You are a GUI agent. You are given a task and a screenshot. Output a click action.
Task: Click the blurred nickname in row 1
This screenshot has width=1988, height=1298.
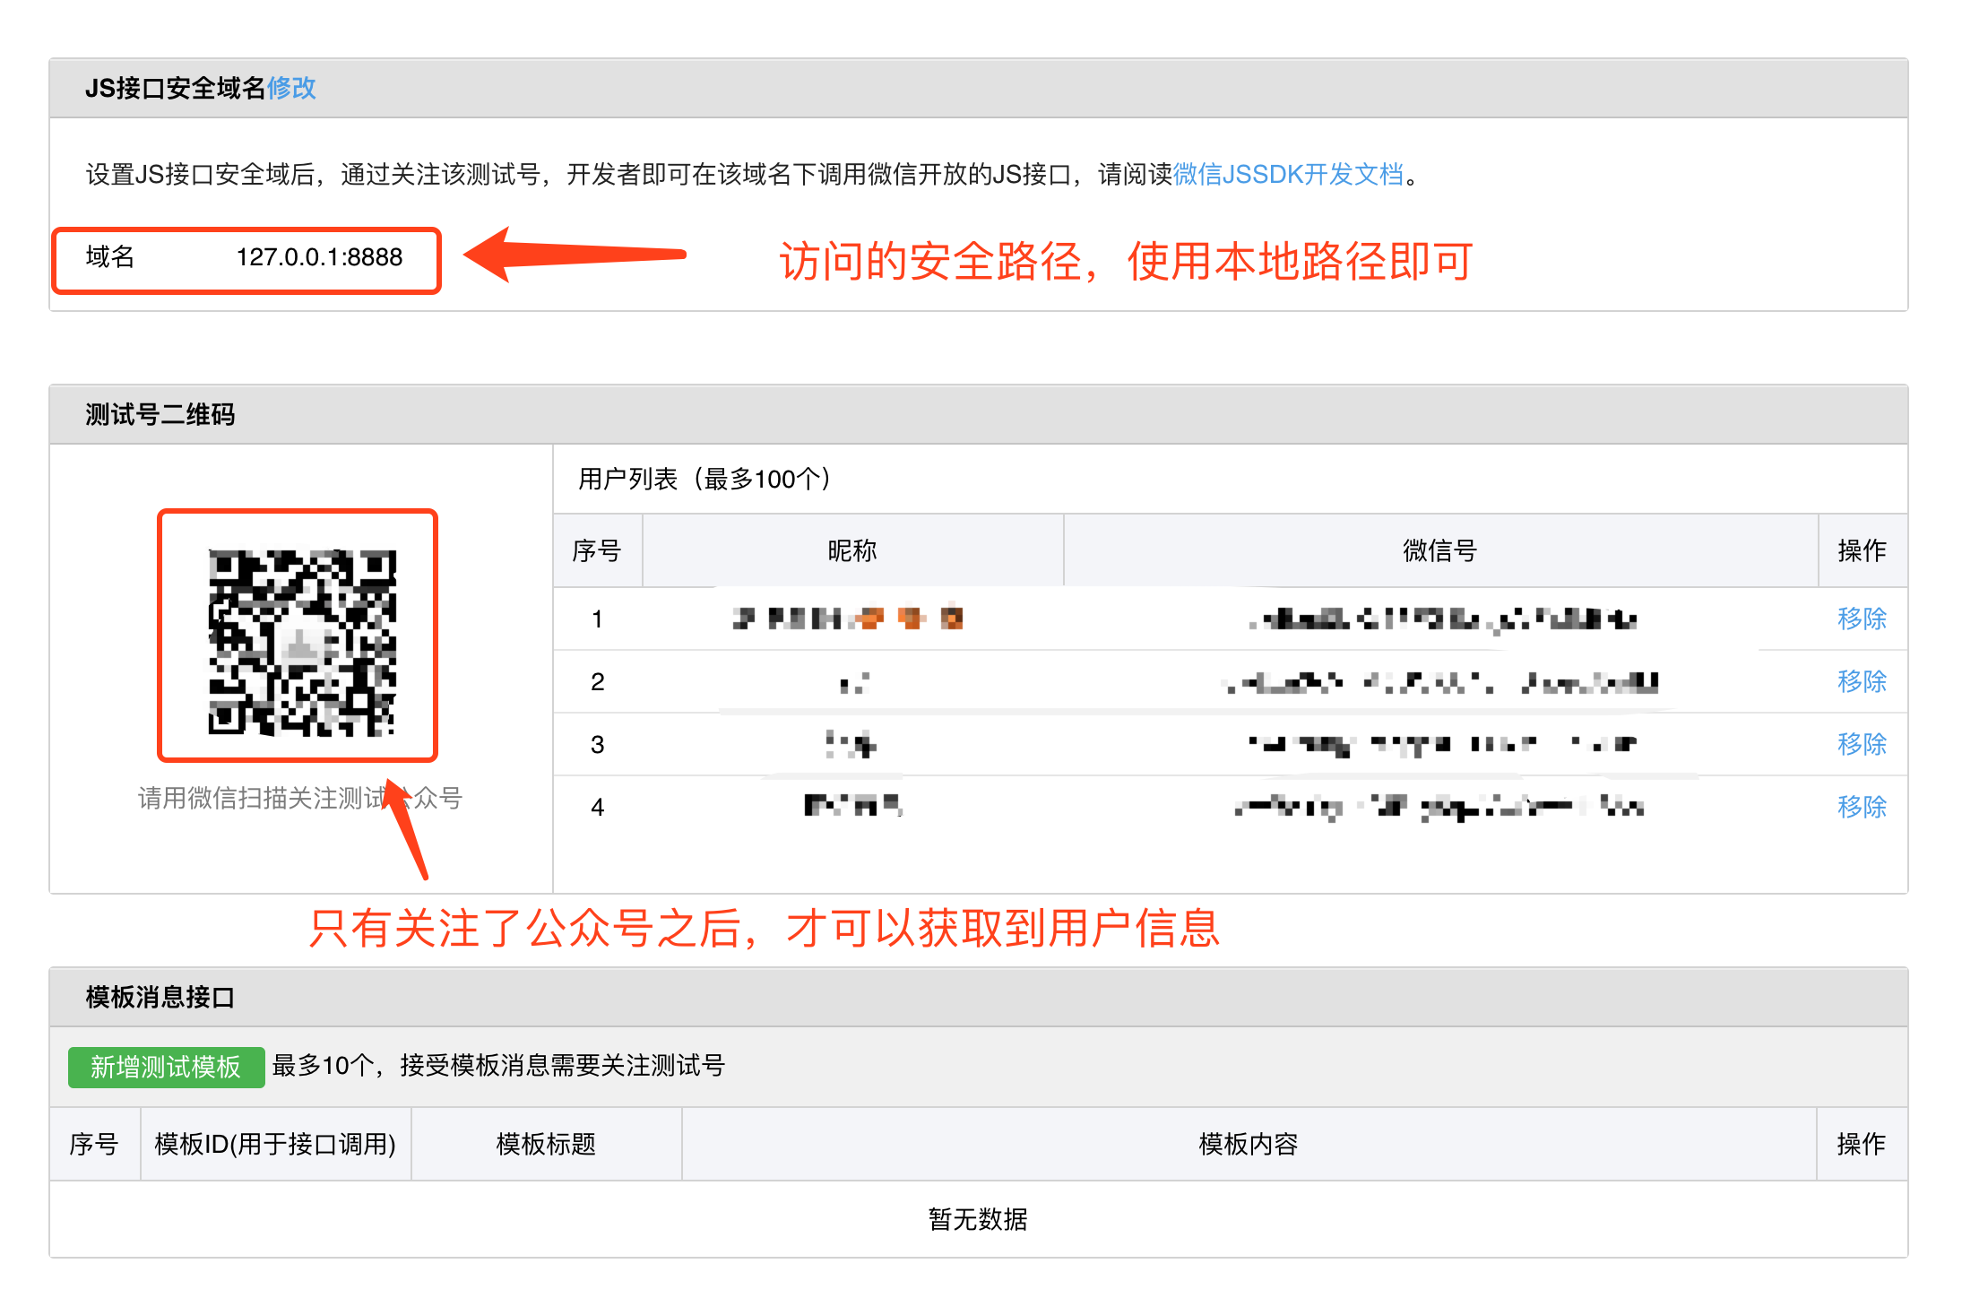(x=848, y=619)
